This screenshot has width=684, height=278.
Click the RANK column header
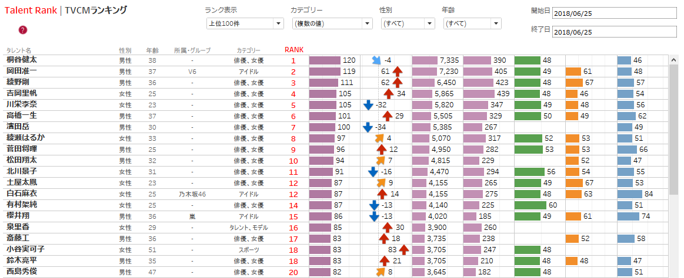(293, 50)
